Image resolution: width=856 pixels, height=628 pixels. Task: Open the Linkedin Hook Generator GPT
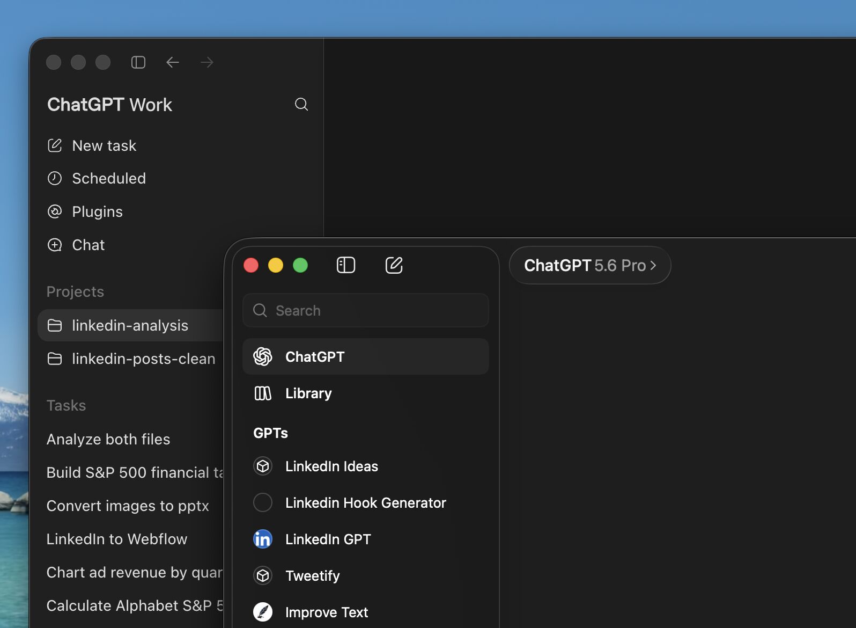(x=366, y=503)
